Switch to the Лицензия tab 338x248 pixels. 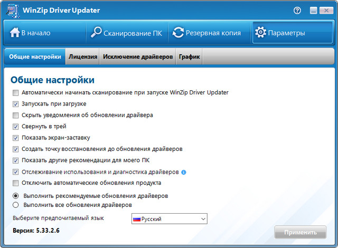[x=83, y=57]
